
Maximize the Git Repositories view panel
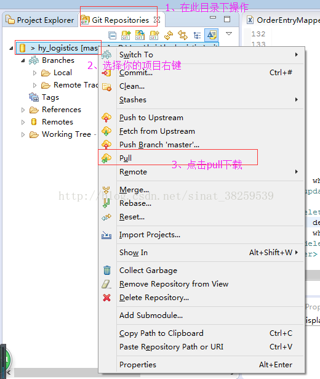coord(227,19)
